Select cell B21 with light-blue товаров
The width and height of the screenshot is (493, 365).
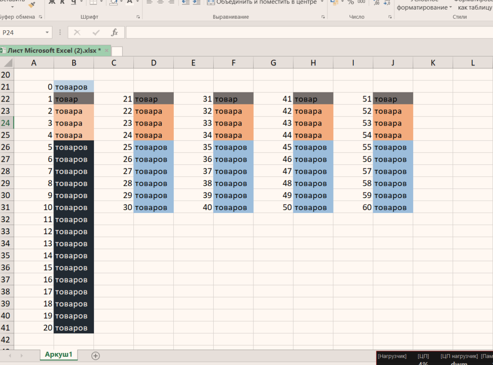point(74,87)
